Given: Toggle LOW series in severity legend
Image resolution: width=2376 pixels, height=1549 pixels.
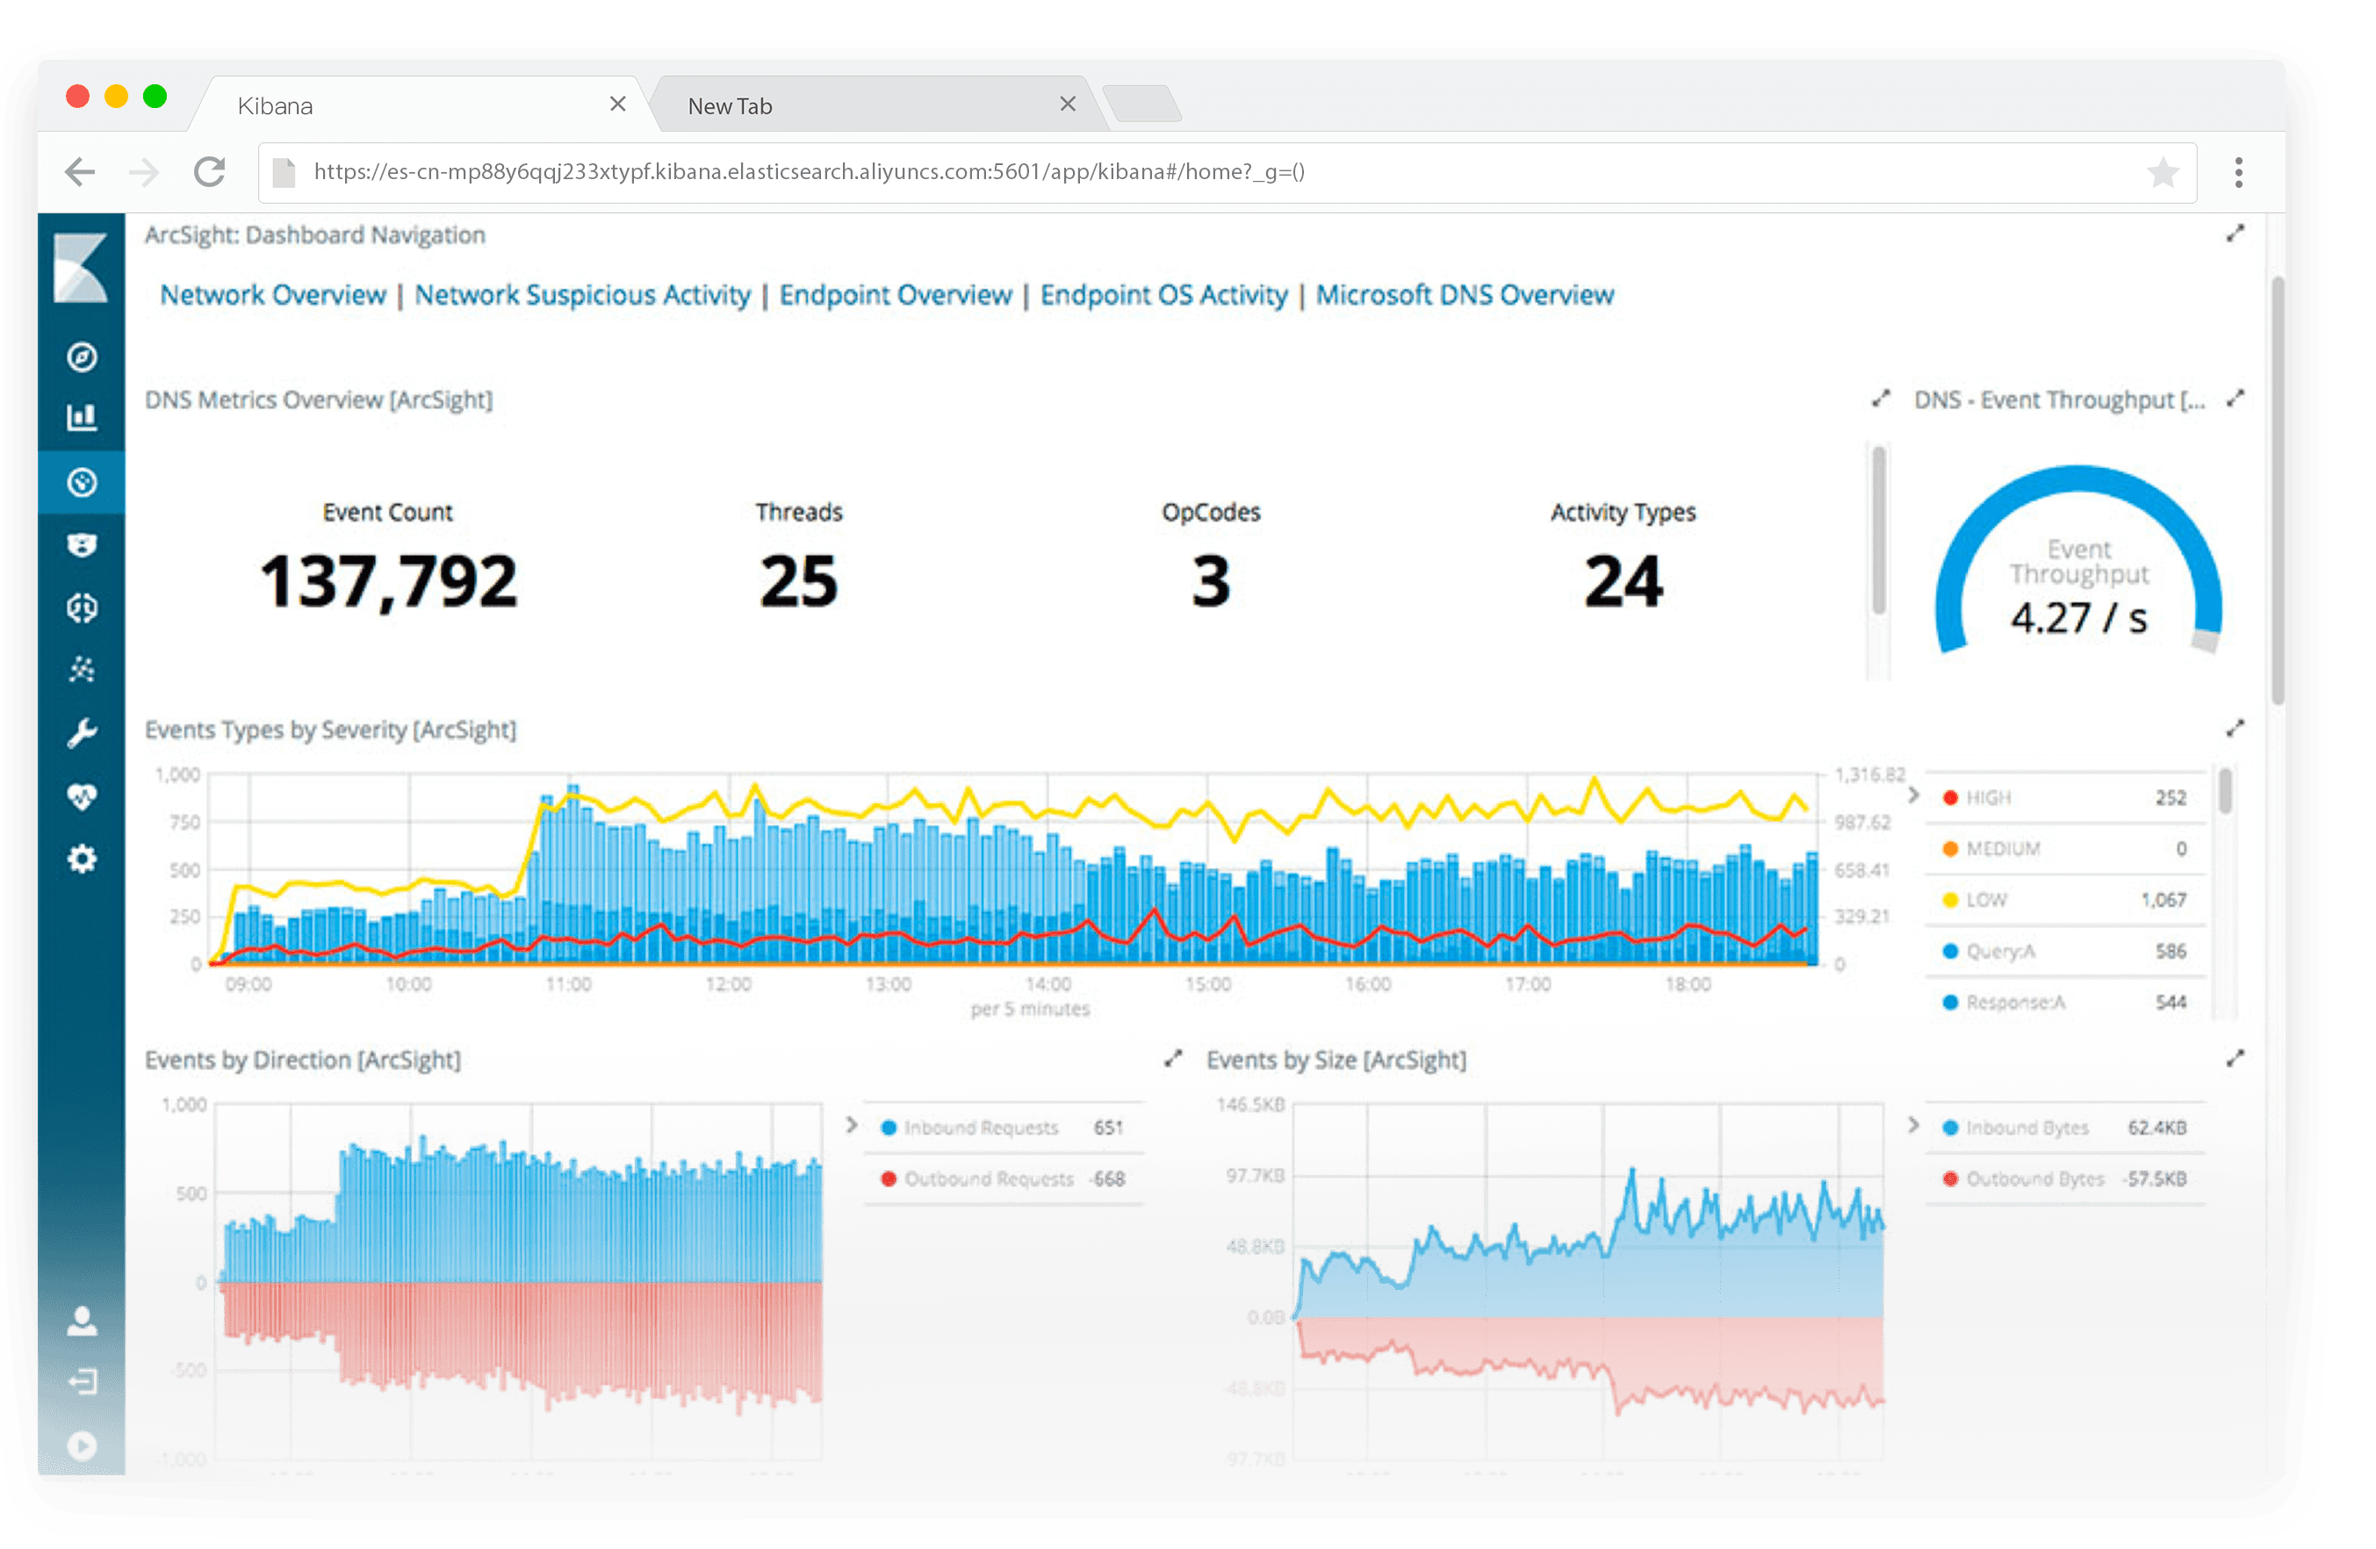Looking at the screenshot, I should click(2064, 899).
